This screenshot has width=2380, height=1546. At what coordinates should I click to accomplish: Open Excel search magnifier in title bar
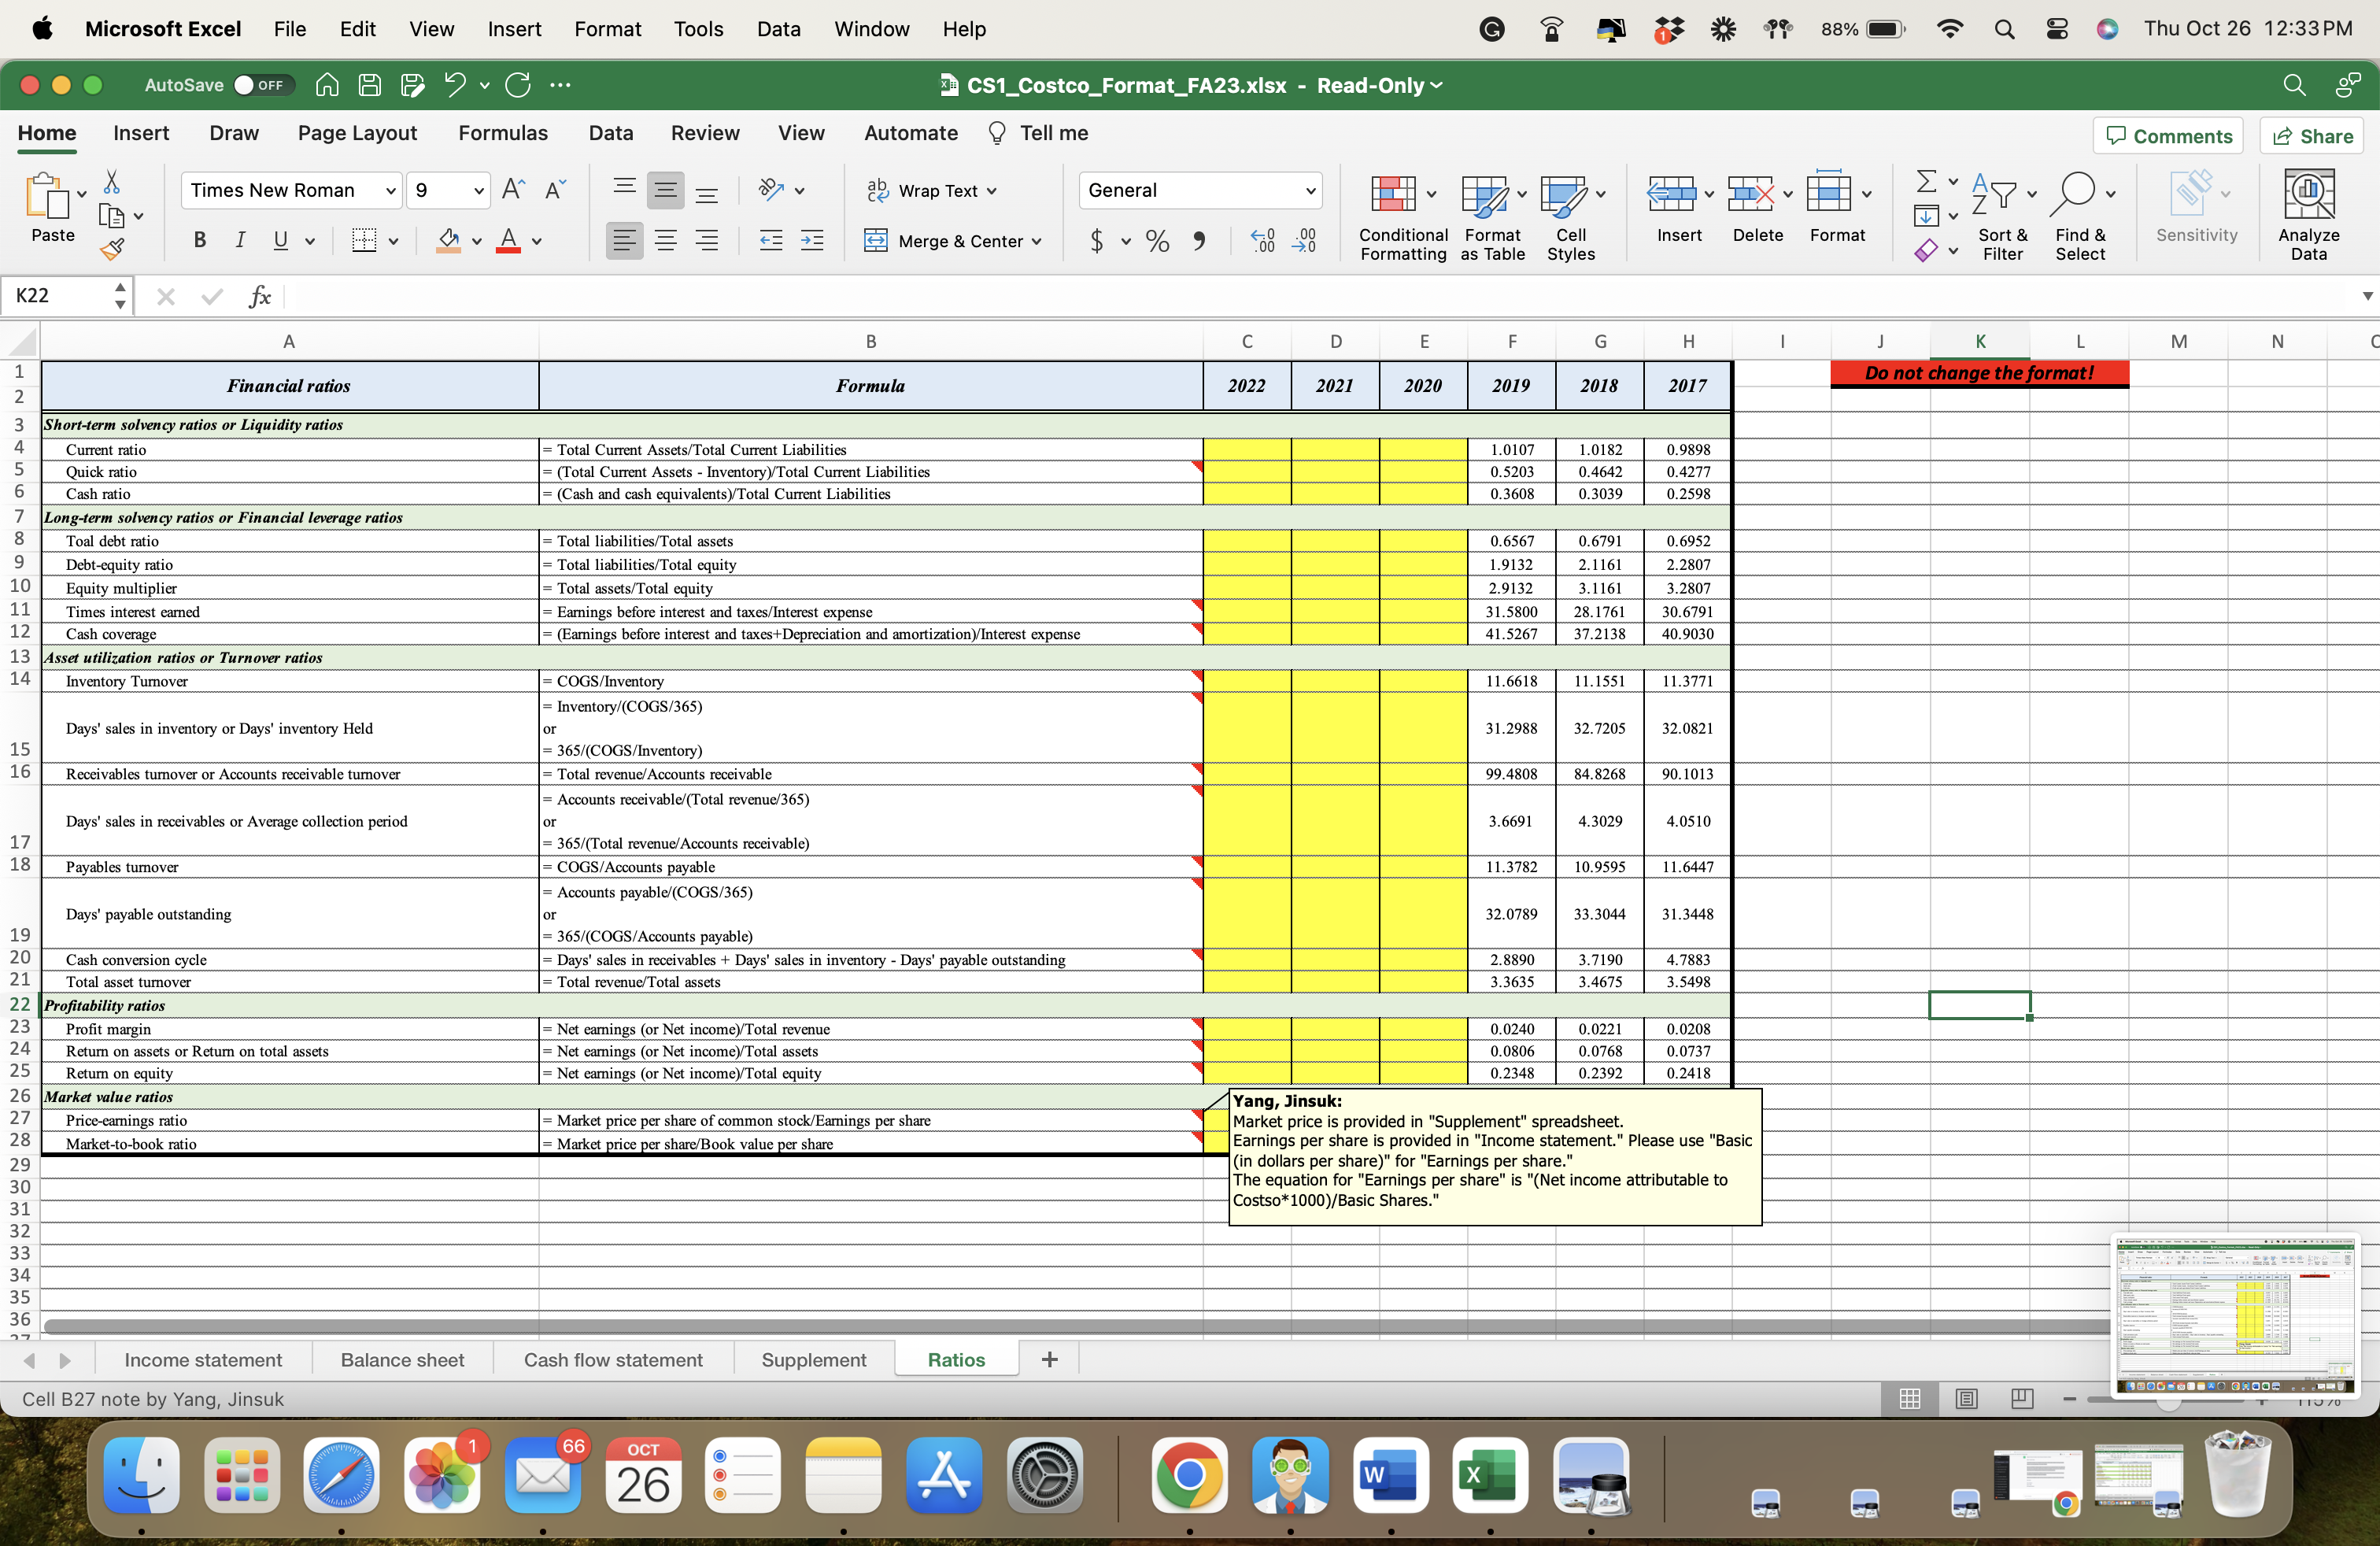[x=2294, y=85]
